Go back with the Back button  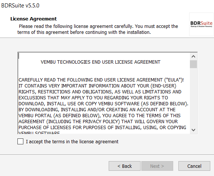125,166
